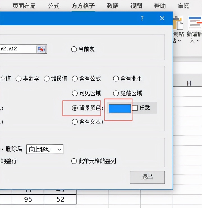Close the dialog with the X button
Screen dimensions: 202x208
tap(162, 18)
